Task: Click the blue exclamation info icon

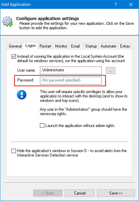Action: [x=22, y=95]
